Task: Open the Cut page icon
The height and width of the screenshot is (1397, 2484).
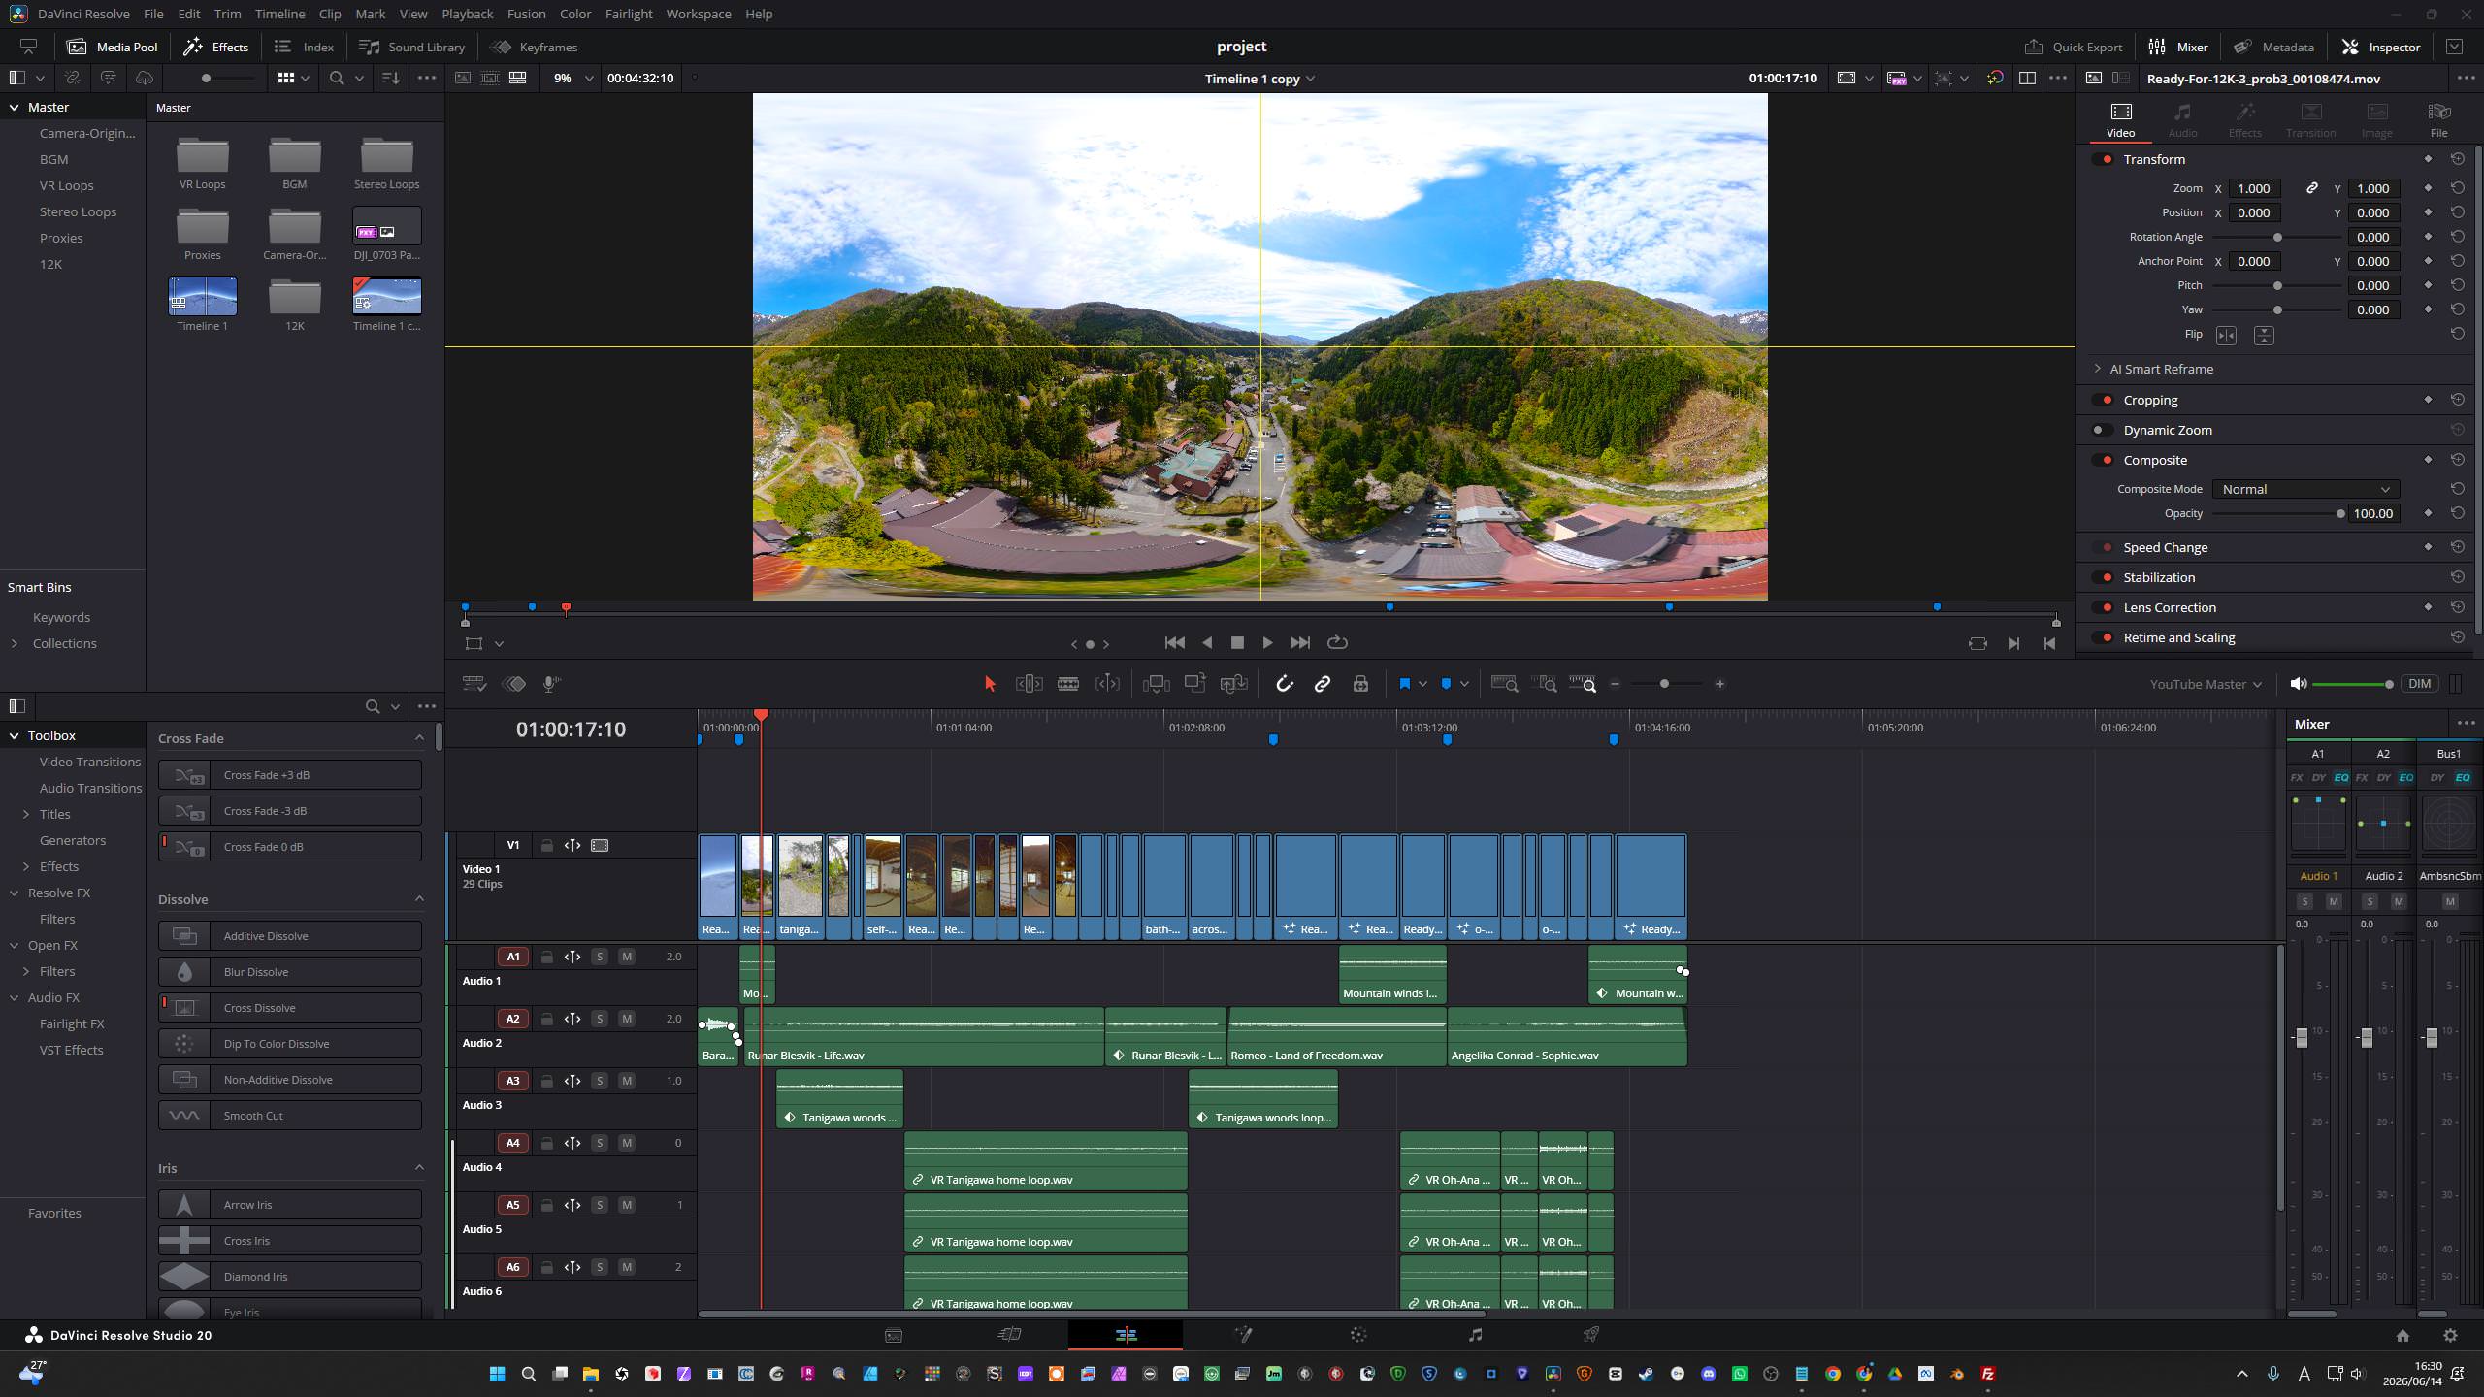Action: [x=1009, y=1335]
